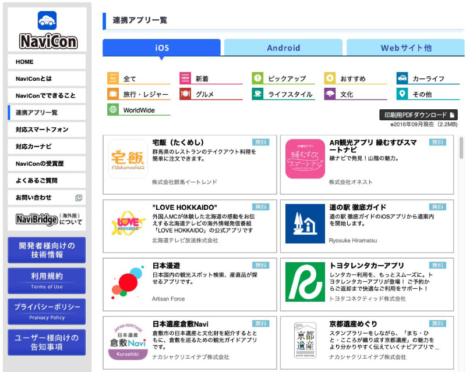Image resolution: width=466 pixels, height=372 pixels.
Task: Open the green トヨタレンタカー app icon
Action: [x=305, y=282]
